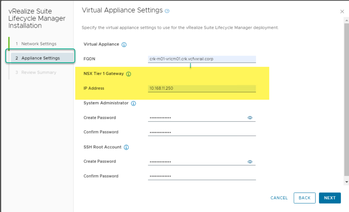The width and height of the screenshot is (349, 212).
Task: Reveal SSH Root Account password with eye icon
Action: click(x=250, y=162)
